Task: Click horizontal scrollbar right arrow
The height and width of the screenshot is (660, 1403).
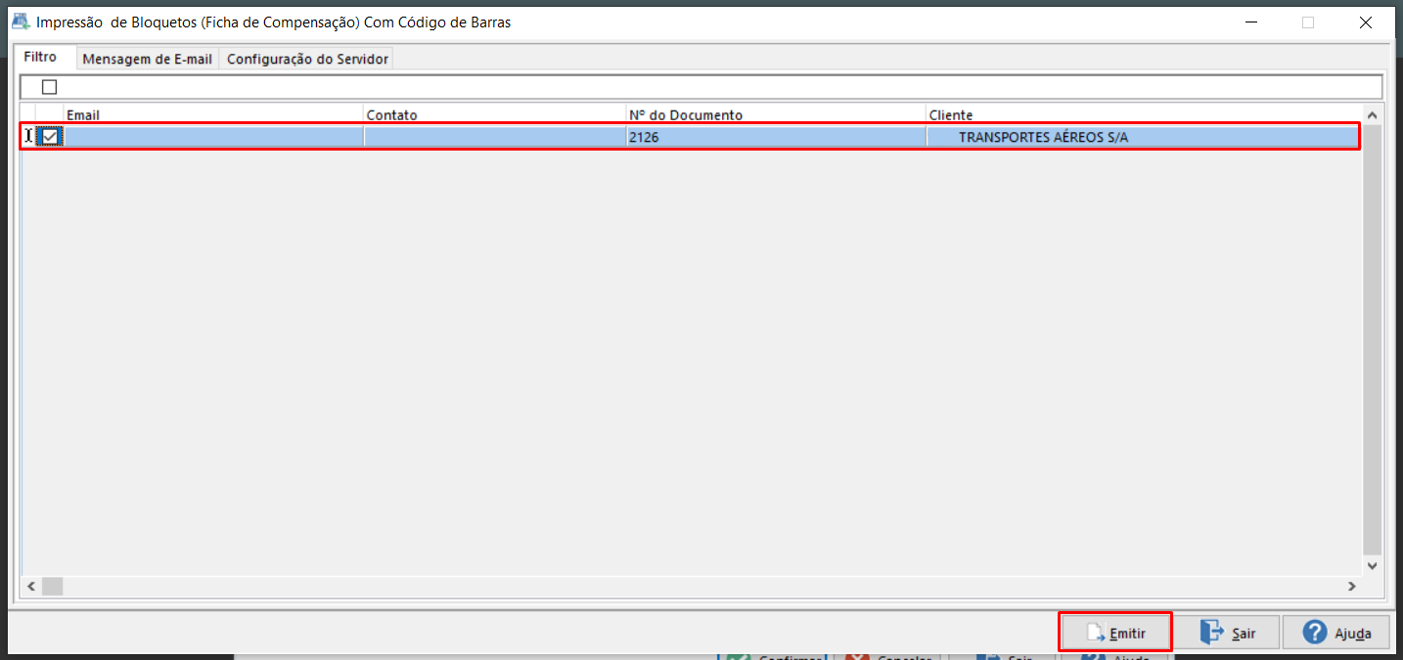Action: (1351, 586)
